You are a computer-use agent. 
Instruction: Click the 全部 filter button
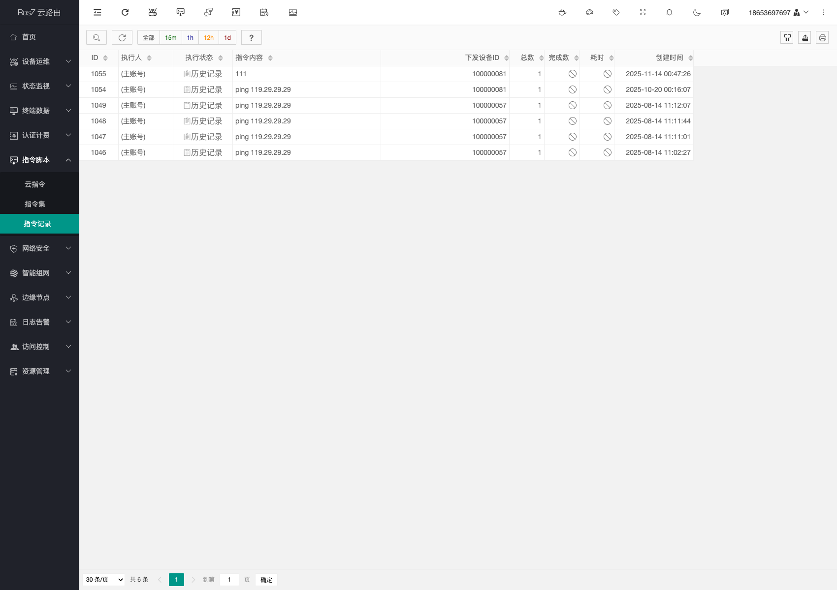tap(148, 38)
